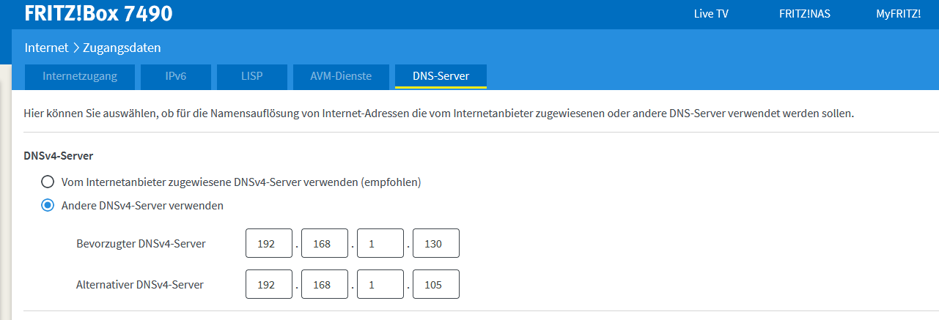Screen dimensions: 939x320
Task: Click the Bevorzugter DNSv4-Server label
Action: pos(141,243)
